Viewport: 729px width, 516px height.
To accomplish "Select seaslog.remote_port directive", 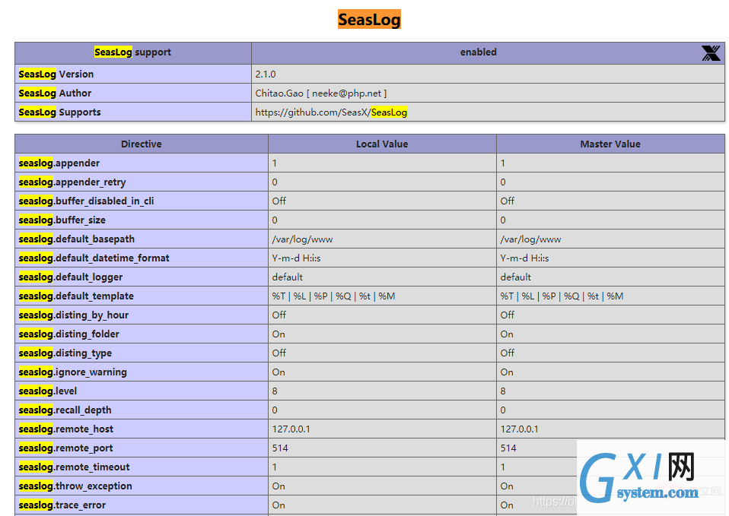I will tap(65, 448).
